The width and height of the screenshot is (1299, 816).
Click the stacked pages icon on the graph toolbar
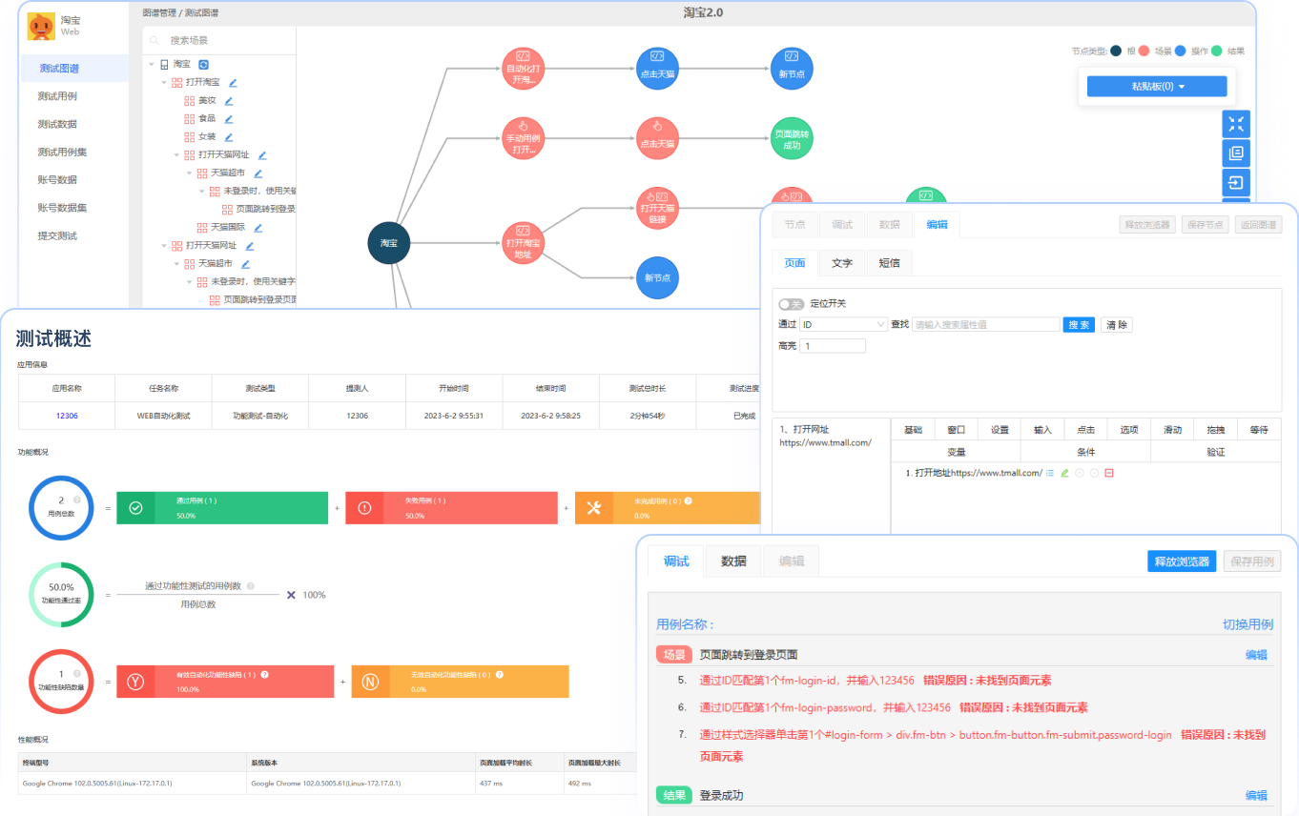[1236, 153]
